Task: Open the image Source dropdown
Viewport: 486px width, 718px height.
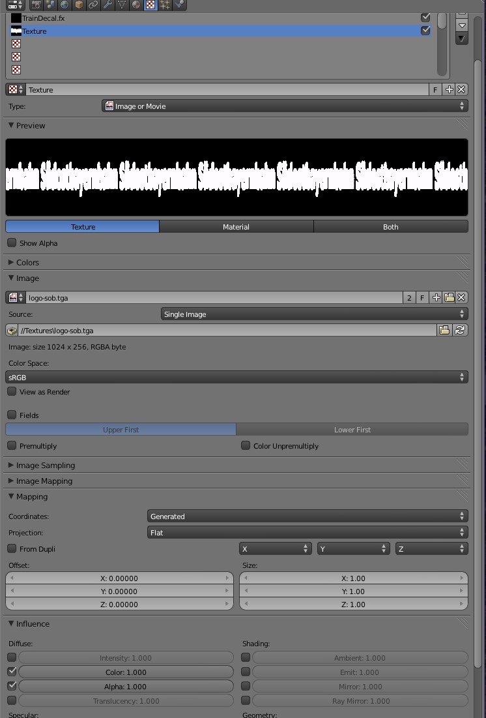Action: tap(315, 314)
